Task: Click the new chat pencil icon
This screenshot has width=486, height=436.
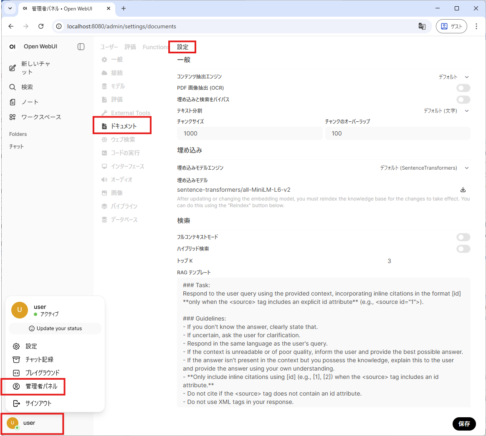Action: click(x=13, y=68)
